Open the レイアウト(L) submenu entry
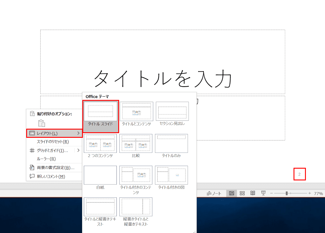 54,133
